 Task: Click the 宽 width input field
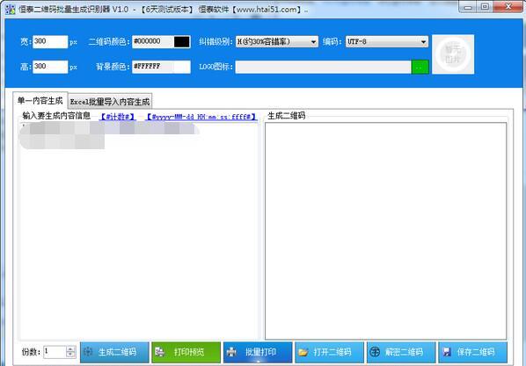tap(50, 42)
